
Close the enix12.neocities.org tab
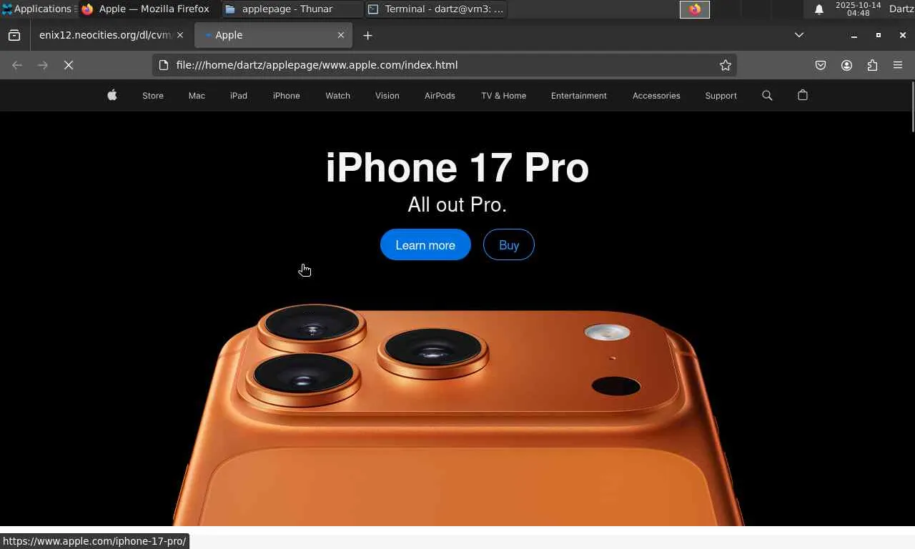[x=180, y=35]
